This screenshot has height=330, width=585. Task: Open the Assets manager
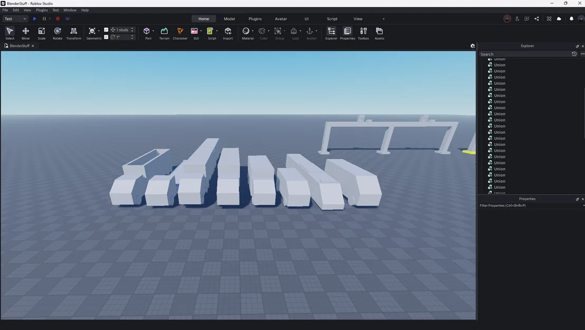coord(379,33)
